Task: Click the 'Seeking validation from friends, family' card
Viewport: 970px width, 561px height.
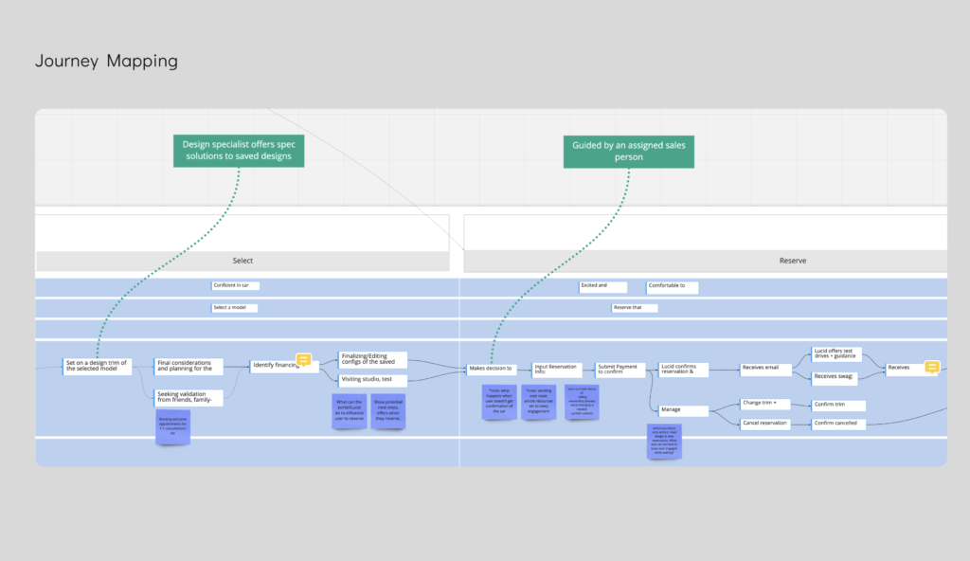Action: [x=189, y=397]
